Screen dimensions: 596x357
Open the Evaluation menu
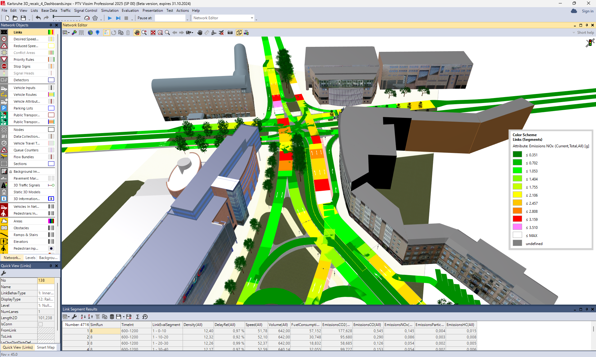click(130, 11)
